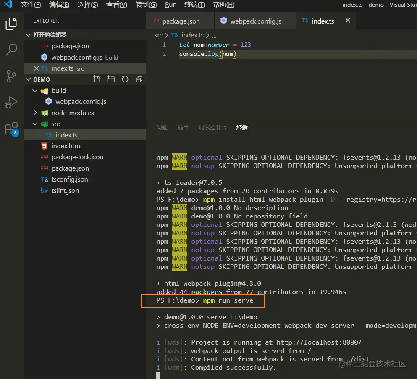The height and width of the screenshot is (379, 417).
Task: Create a new file in DEMO folder
Action: click(x=97, y=79)
